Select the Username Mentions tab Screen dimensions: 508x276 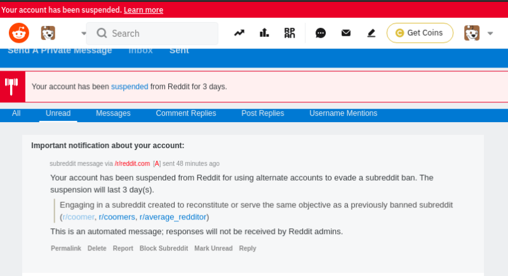(x=343, y=113)
